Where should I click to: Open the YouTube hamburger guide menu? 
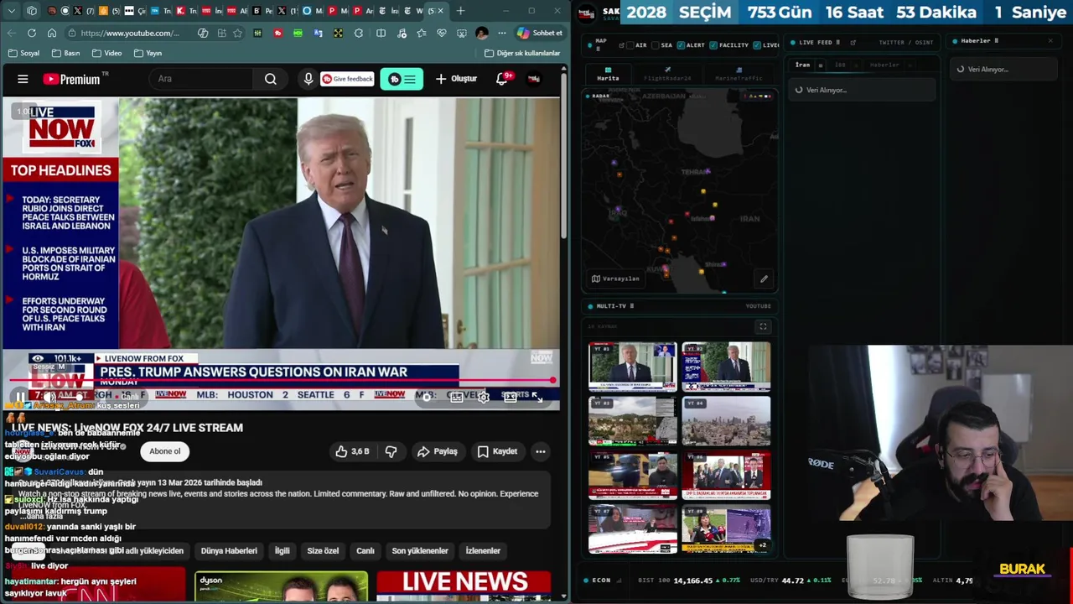23,79
